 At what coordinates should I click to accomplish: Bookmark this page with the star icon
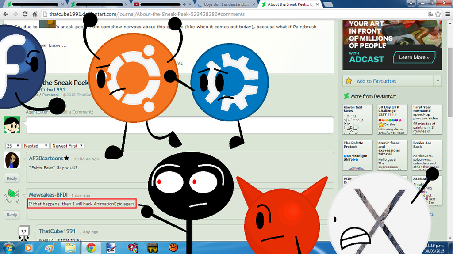tap(438, 14)
